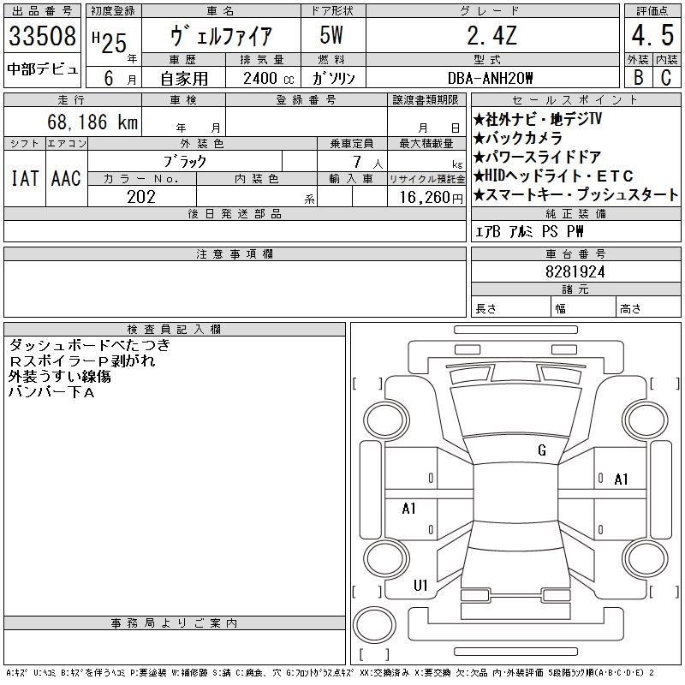Click the G mark on the windshield
Image resolution: width=685 pixels, height=685 pixels.
point(542,450)
